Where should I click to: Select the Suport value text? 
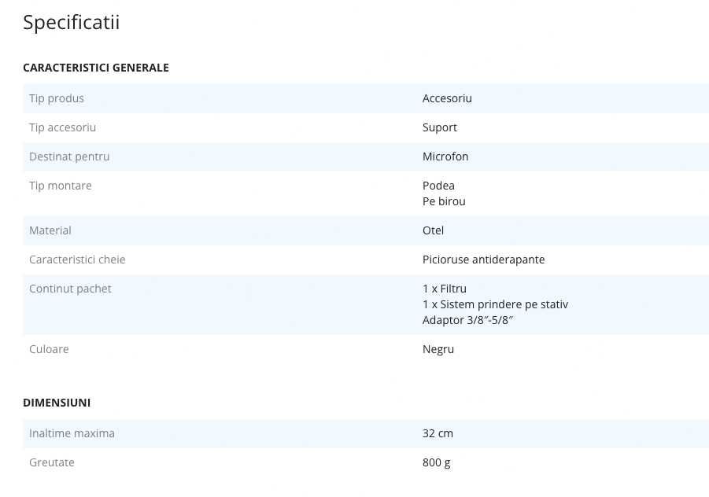point(440,127)
